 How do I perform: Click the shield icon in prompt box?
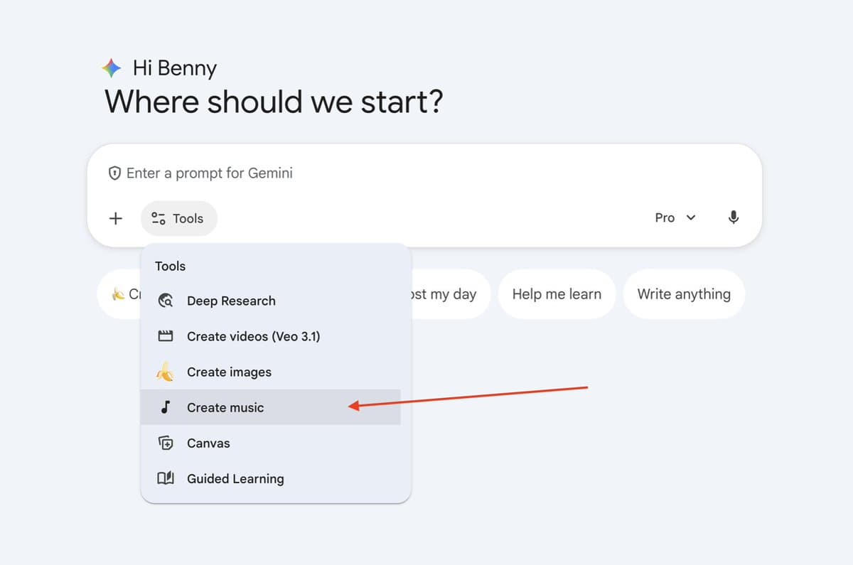(114, 173)
